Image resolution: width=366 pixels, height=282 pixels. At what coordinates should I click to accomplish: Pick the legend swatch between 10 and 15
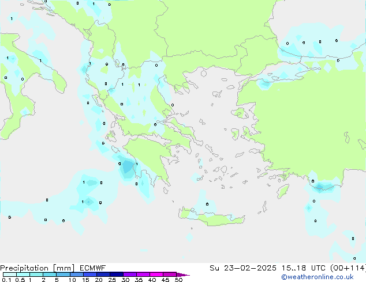[76, 275]
